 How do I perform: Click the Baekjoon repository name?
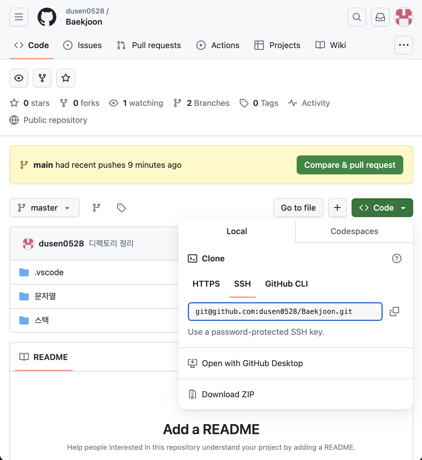(84, 22)
